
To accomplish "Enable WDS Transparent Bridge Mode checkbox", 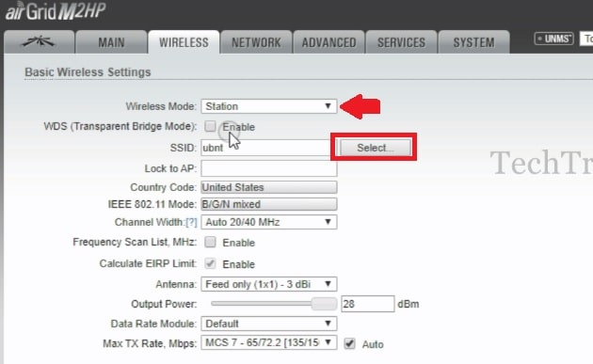I will coord(210,126).
